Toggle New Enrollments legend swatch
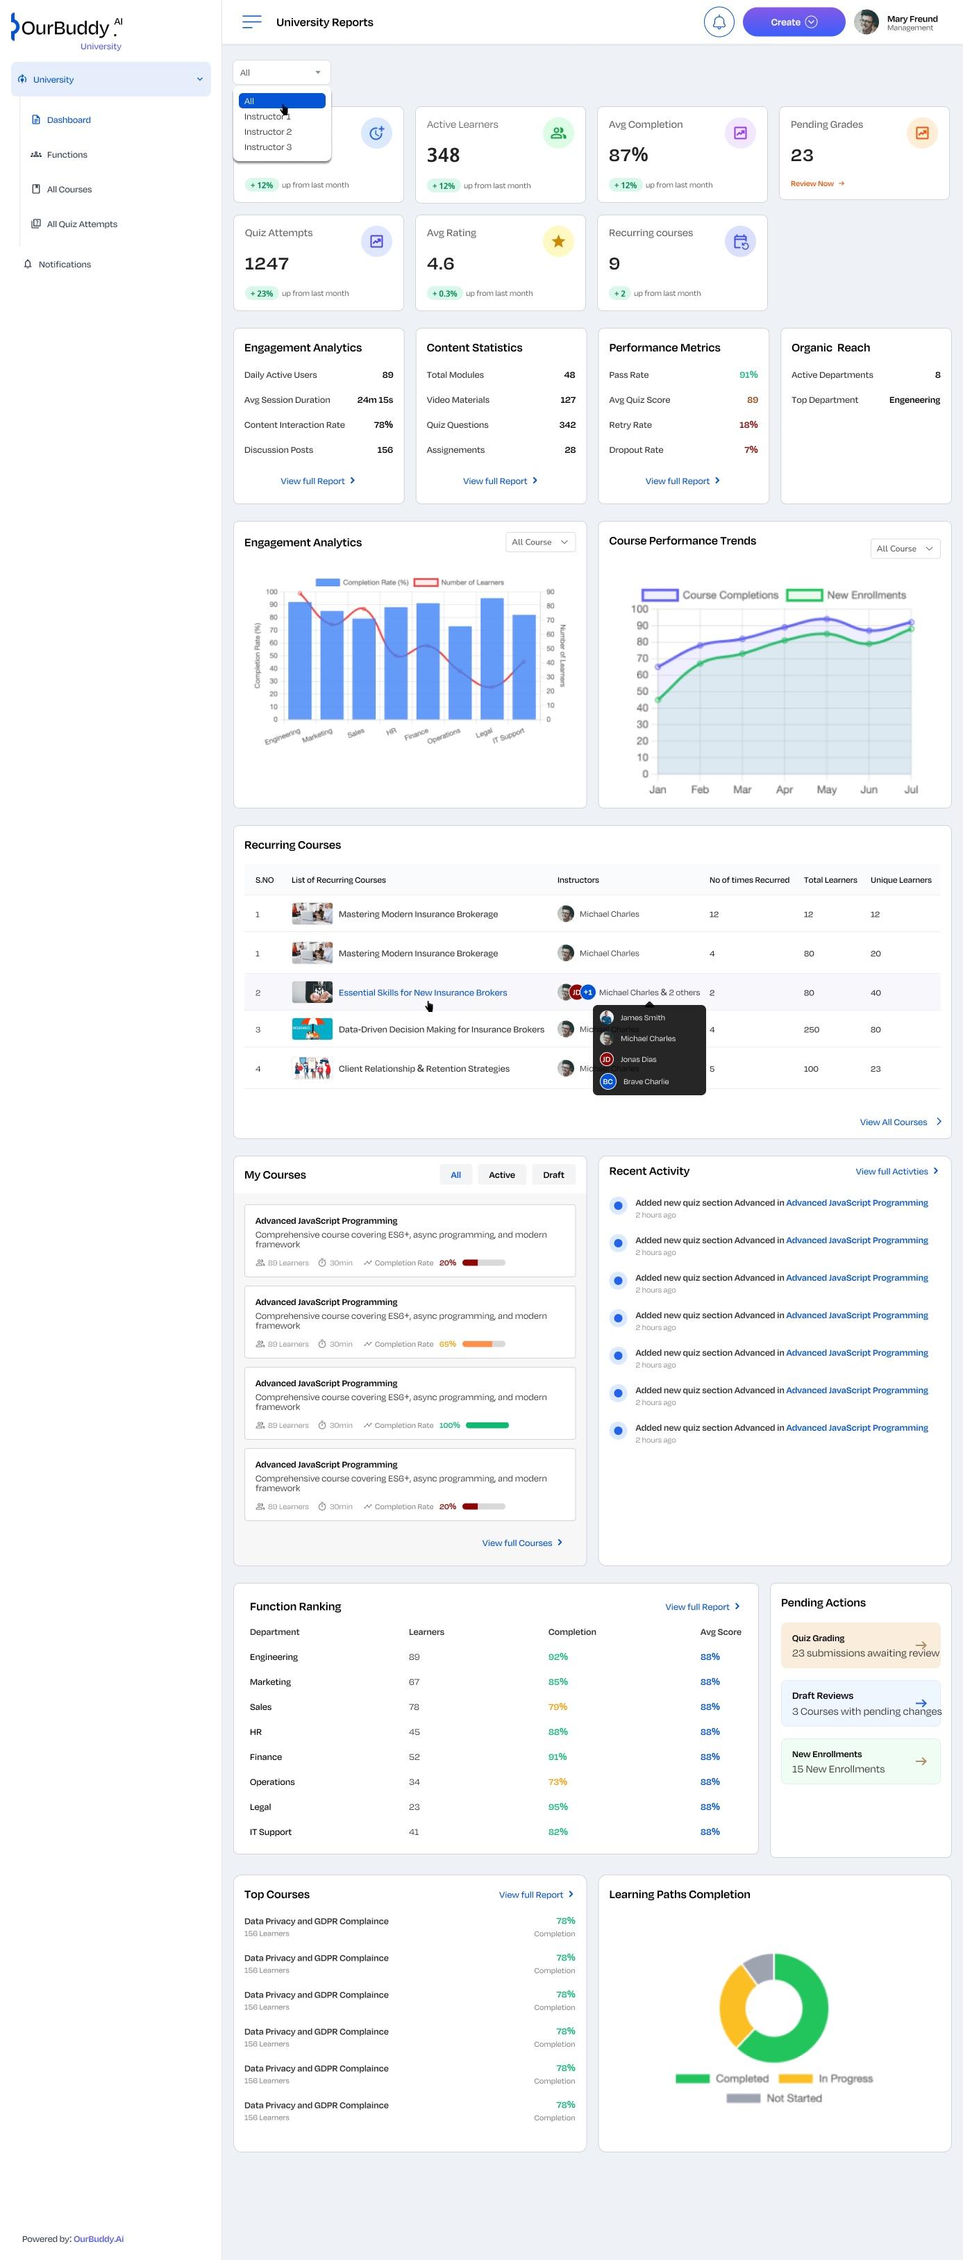This screenshot has height=2260, width=963. [804, 595]
